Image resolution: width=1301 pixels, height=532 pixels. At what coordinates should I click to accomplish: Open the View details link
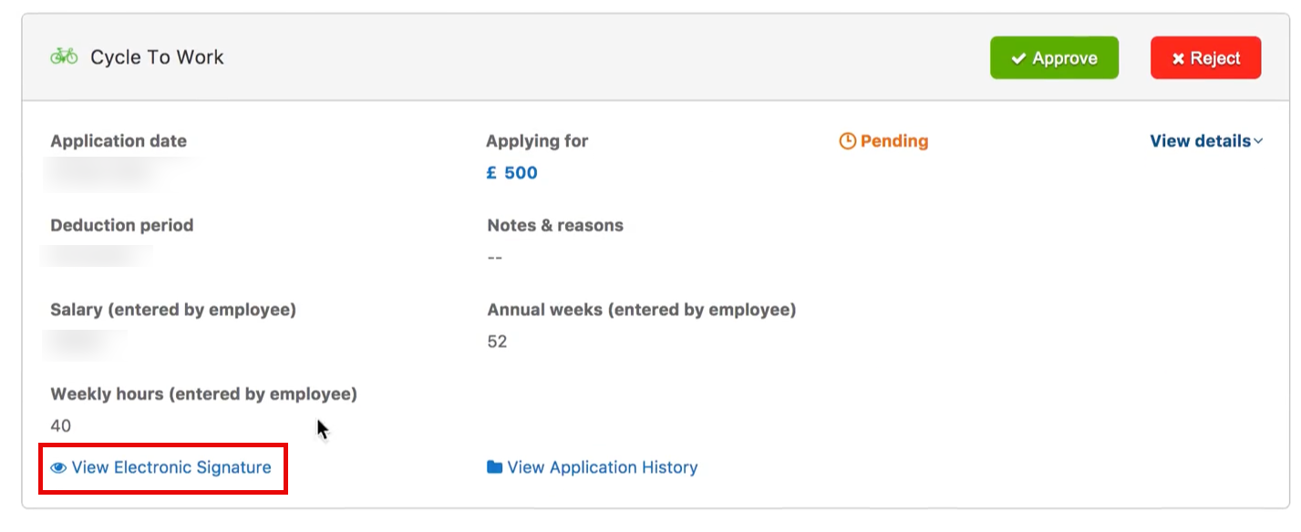[x=1200, y=141]
